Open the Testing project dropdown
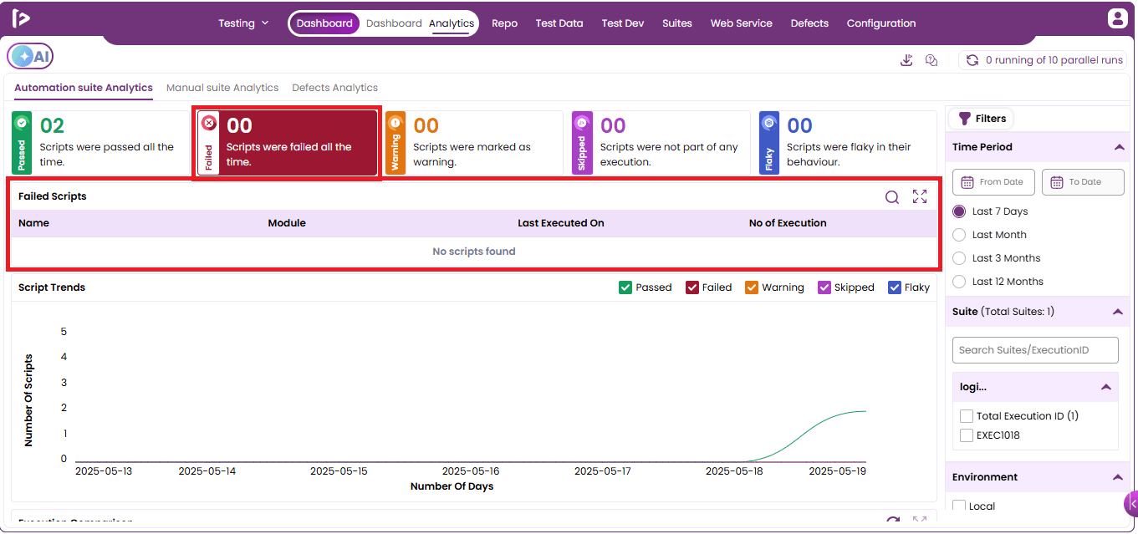Viewport: 1138px width, 534px height. click(243, 23)
